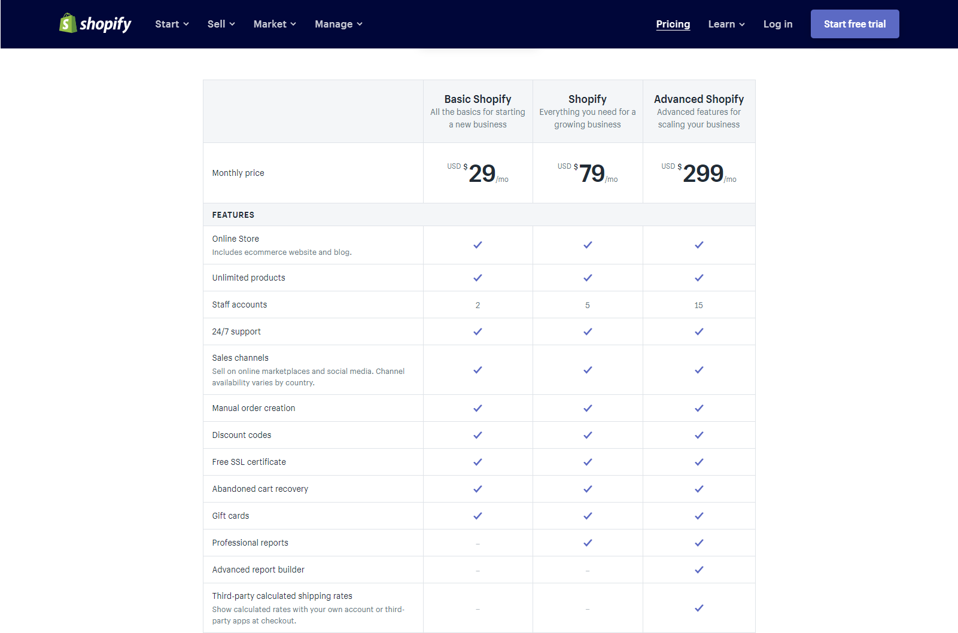Screen dimensions: 958x633
Task: Click the staff accounts value 2
Action: pyautogui.click(x=478, y=305)
